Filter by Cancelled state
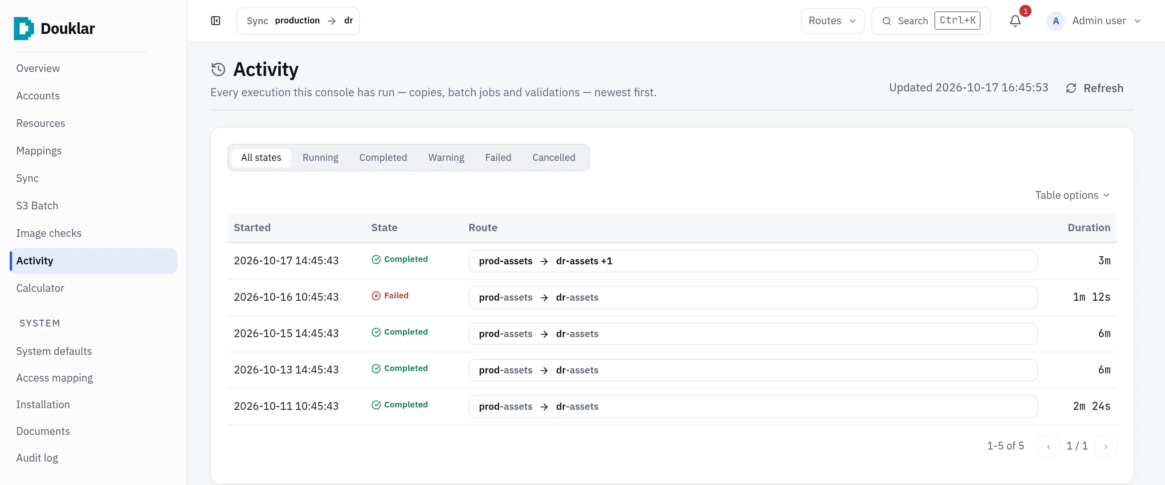Viewport: 1165px width, 485px height. click(553, 158)
